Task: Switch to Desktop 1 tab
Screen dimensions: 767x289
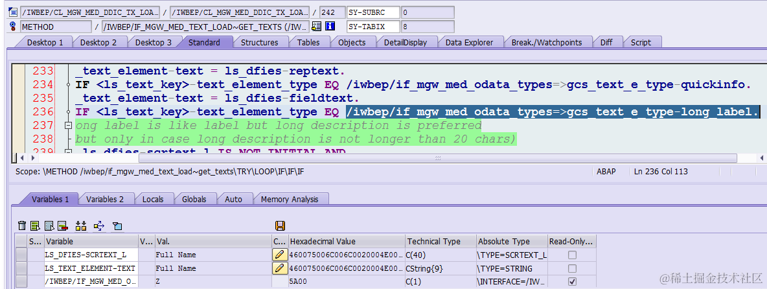Action: [x=45, y=43]
